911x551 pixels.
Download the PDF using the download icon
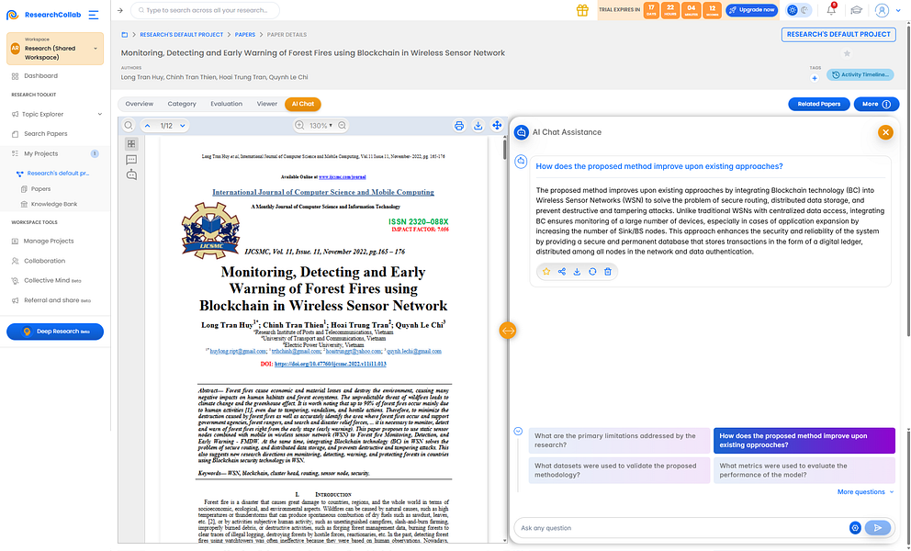click(x=478, y=126)
